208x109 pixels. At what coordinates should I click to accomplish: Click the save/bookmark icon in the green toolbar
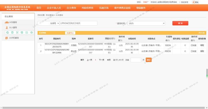pos(22,32)
